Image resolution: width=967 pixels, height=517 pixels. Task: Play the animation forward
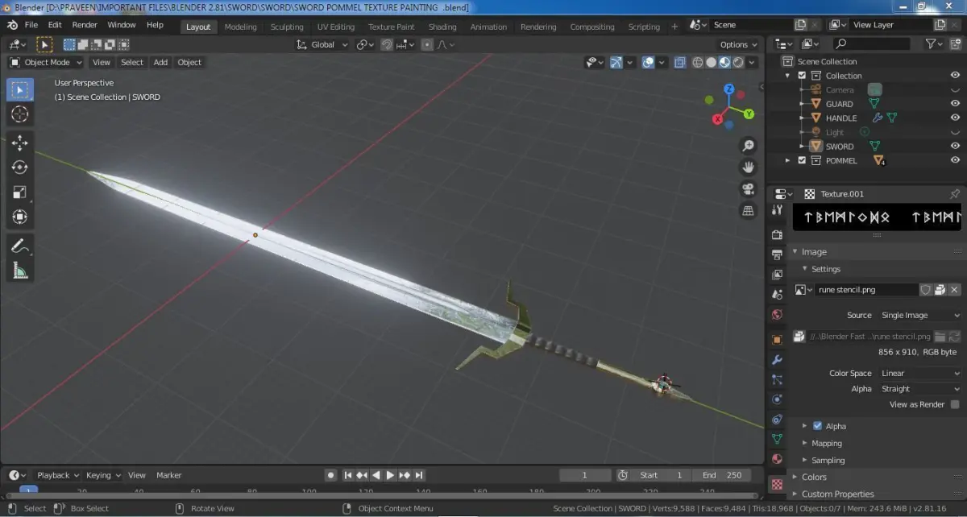391,475
